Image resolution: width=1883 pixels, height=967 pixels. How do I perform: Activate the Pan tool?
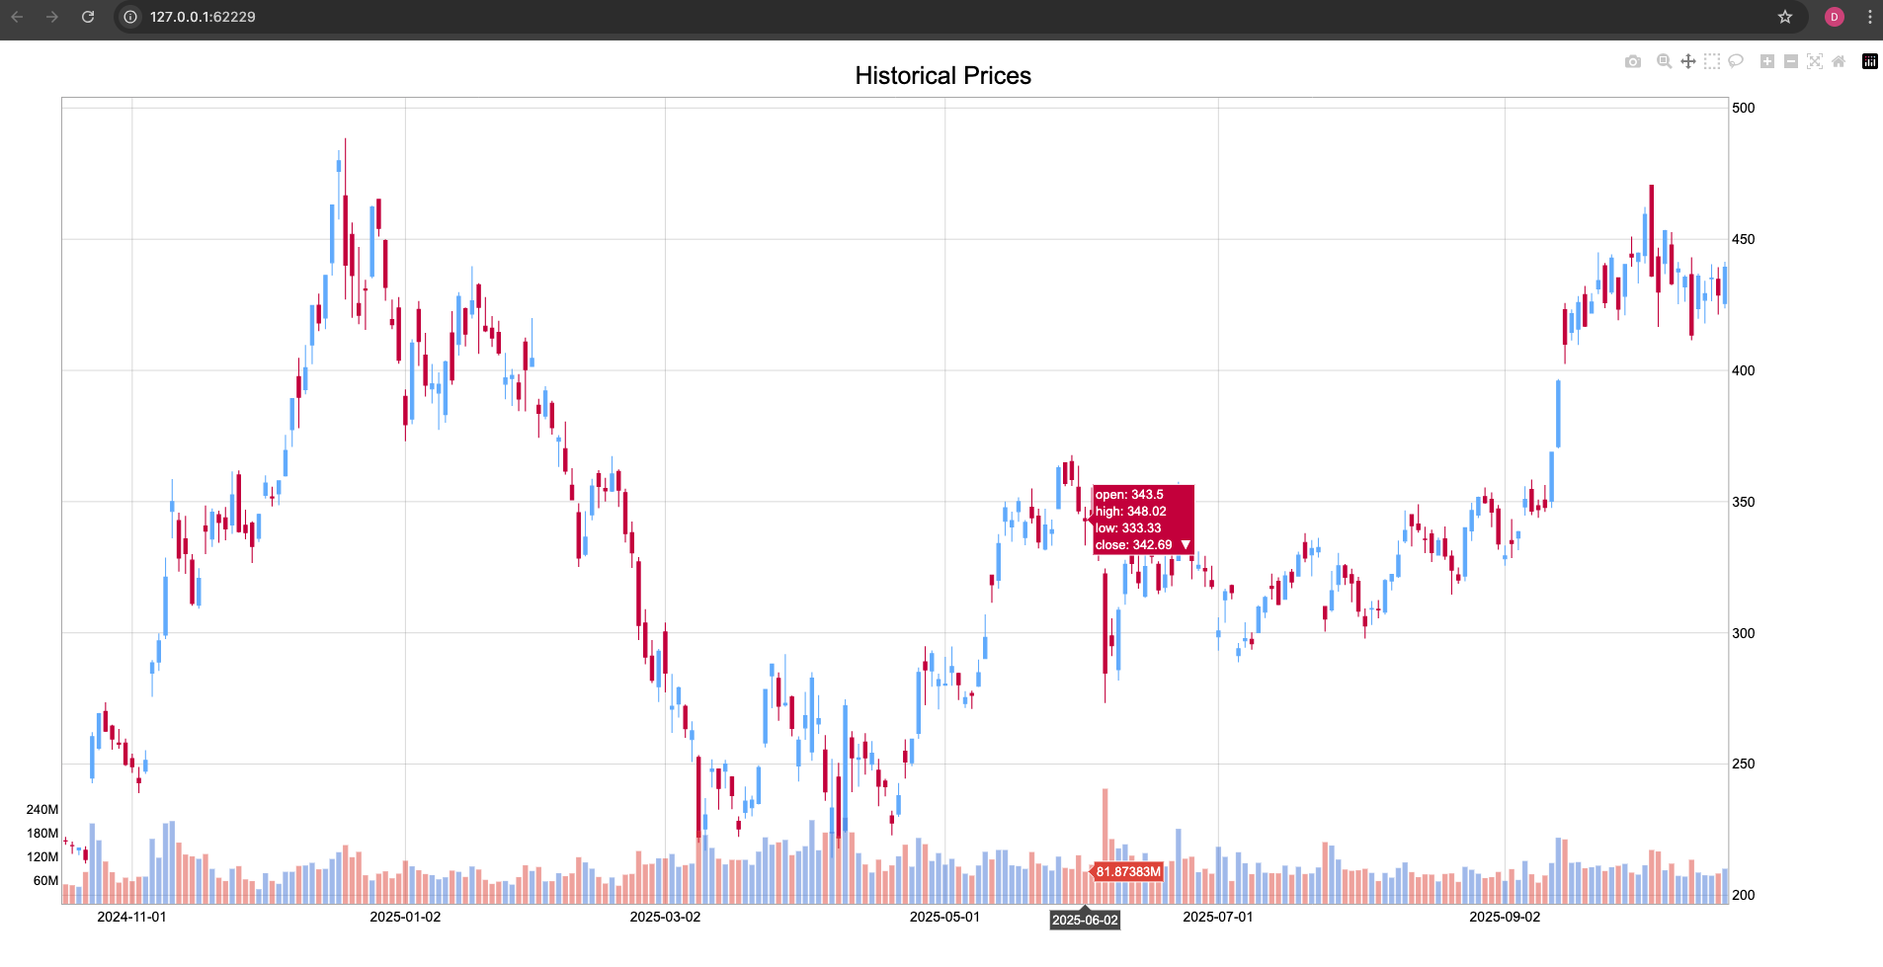pyautogui.click(x=1688, y=61)
